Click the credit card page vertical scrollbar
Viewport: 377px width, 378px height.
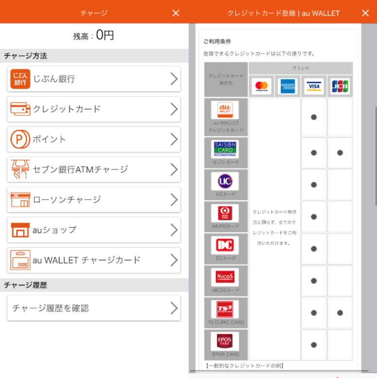[x=376, y=156]
